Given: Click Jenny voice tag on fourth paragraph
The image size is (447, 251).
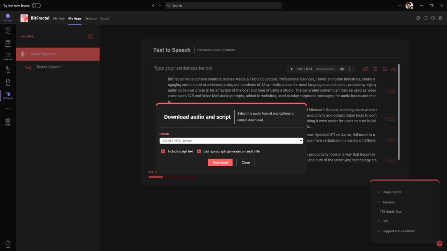Looking at the screenshot, I should click(391, 160).
